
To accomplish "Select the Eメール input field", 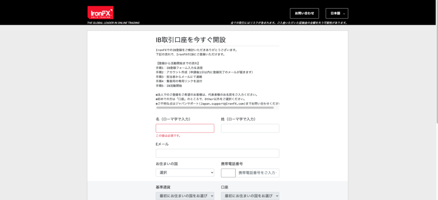I will pos(217,153).
